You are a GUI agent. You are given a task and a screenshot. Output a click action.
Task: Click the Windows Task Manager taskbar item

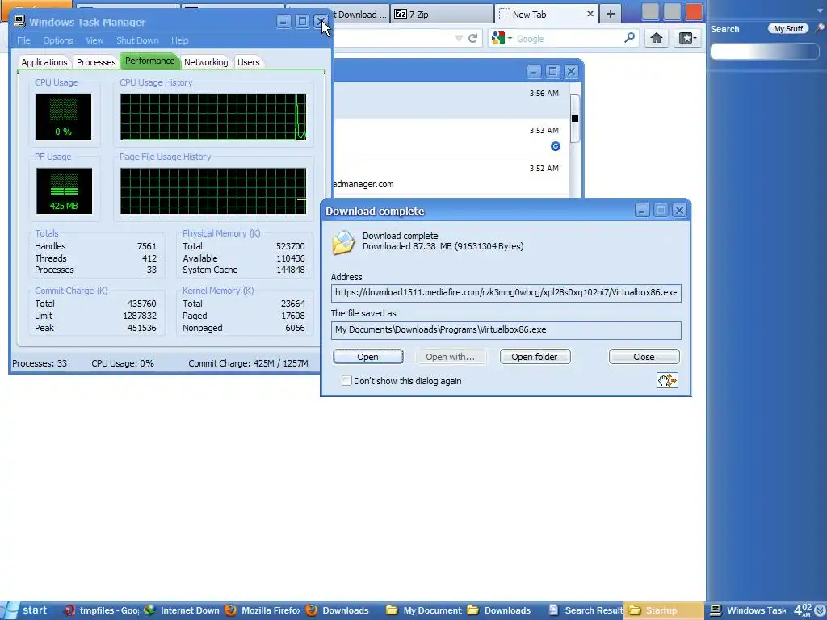point(747,610)
